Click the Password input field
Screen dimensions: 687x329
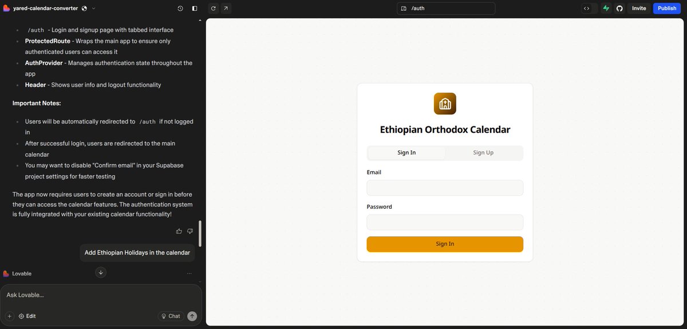[x=445, y=222]
